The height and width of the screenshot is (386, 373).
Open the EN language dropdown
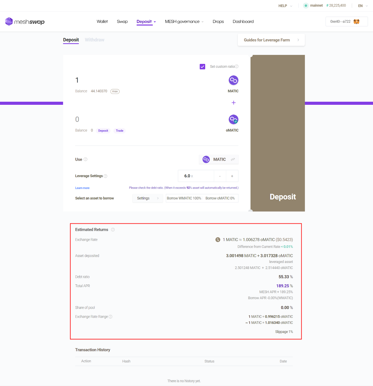(x=363, y=6)
